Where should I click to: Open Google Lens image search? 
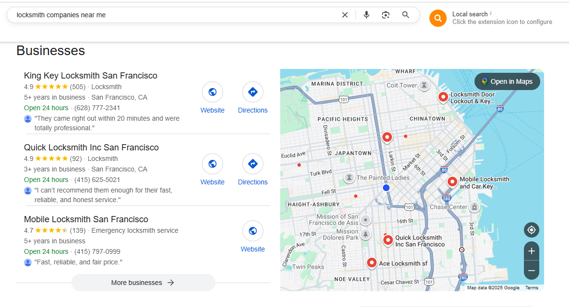[386, 15]
